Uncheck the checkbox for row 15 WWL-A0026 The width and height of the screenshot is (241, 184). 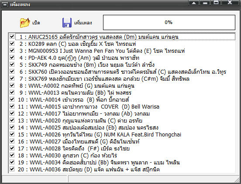coord(12,134)
